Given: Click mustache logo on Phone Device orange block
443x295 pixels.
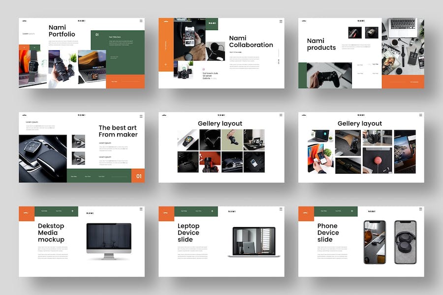Looking at the screenshot, I should click(306, 214).
